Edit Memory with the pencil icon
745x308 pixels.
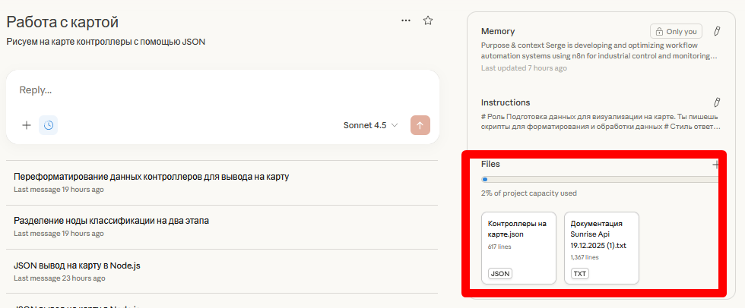pos(716,31)
